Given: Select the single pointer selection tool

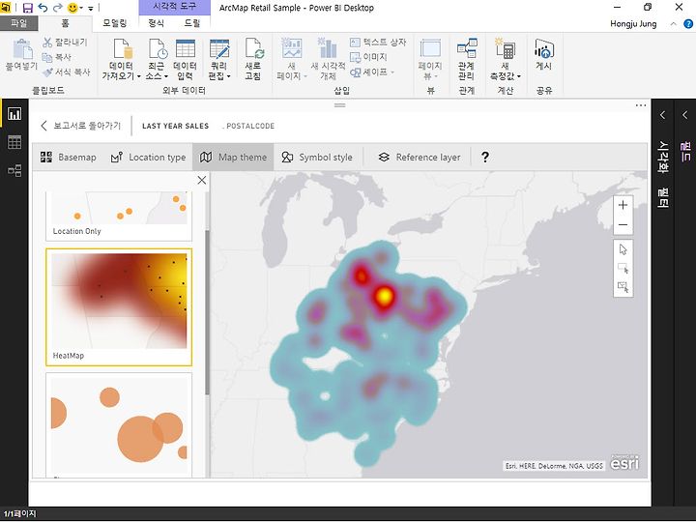Looking at the screenshot, I should point(623,249).
